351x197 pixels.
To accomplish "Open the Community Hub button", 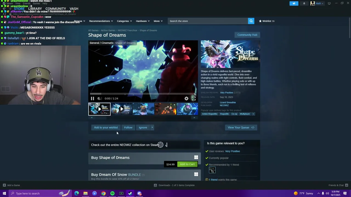I will point(247,35).
